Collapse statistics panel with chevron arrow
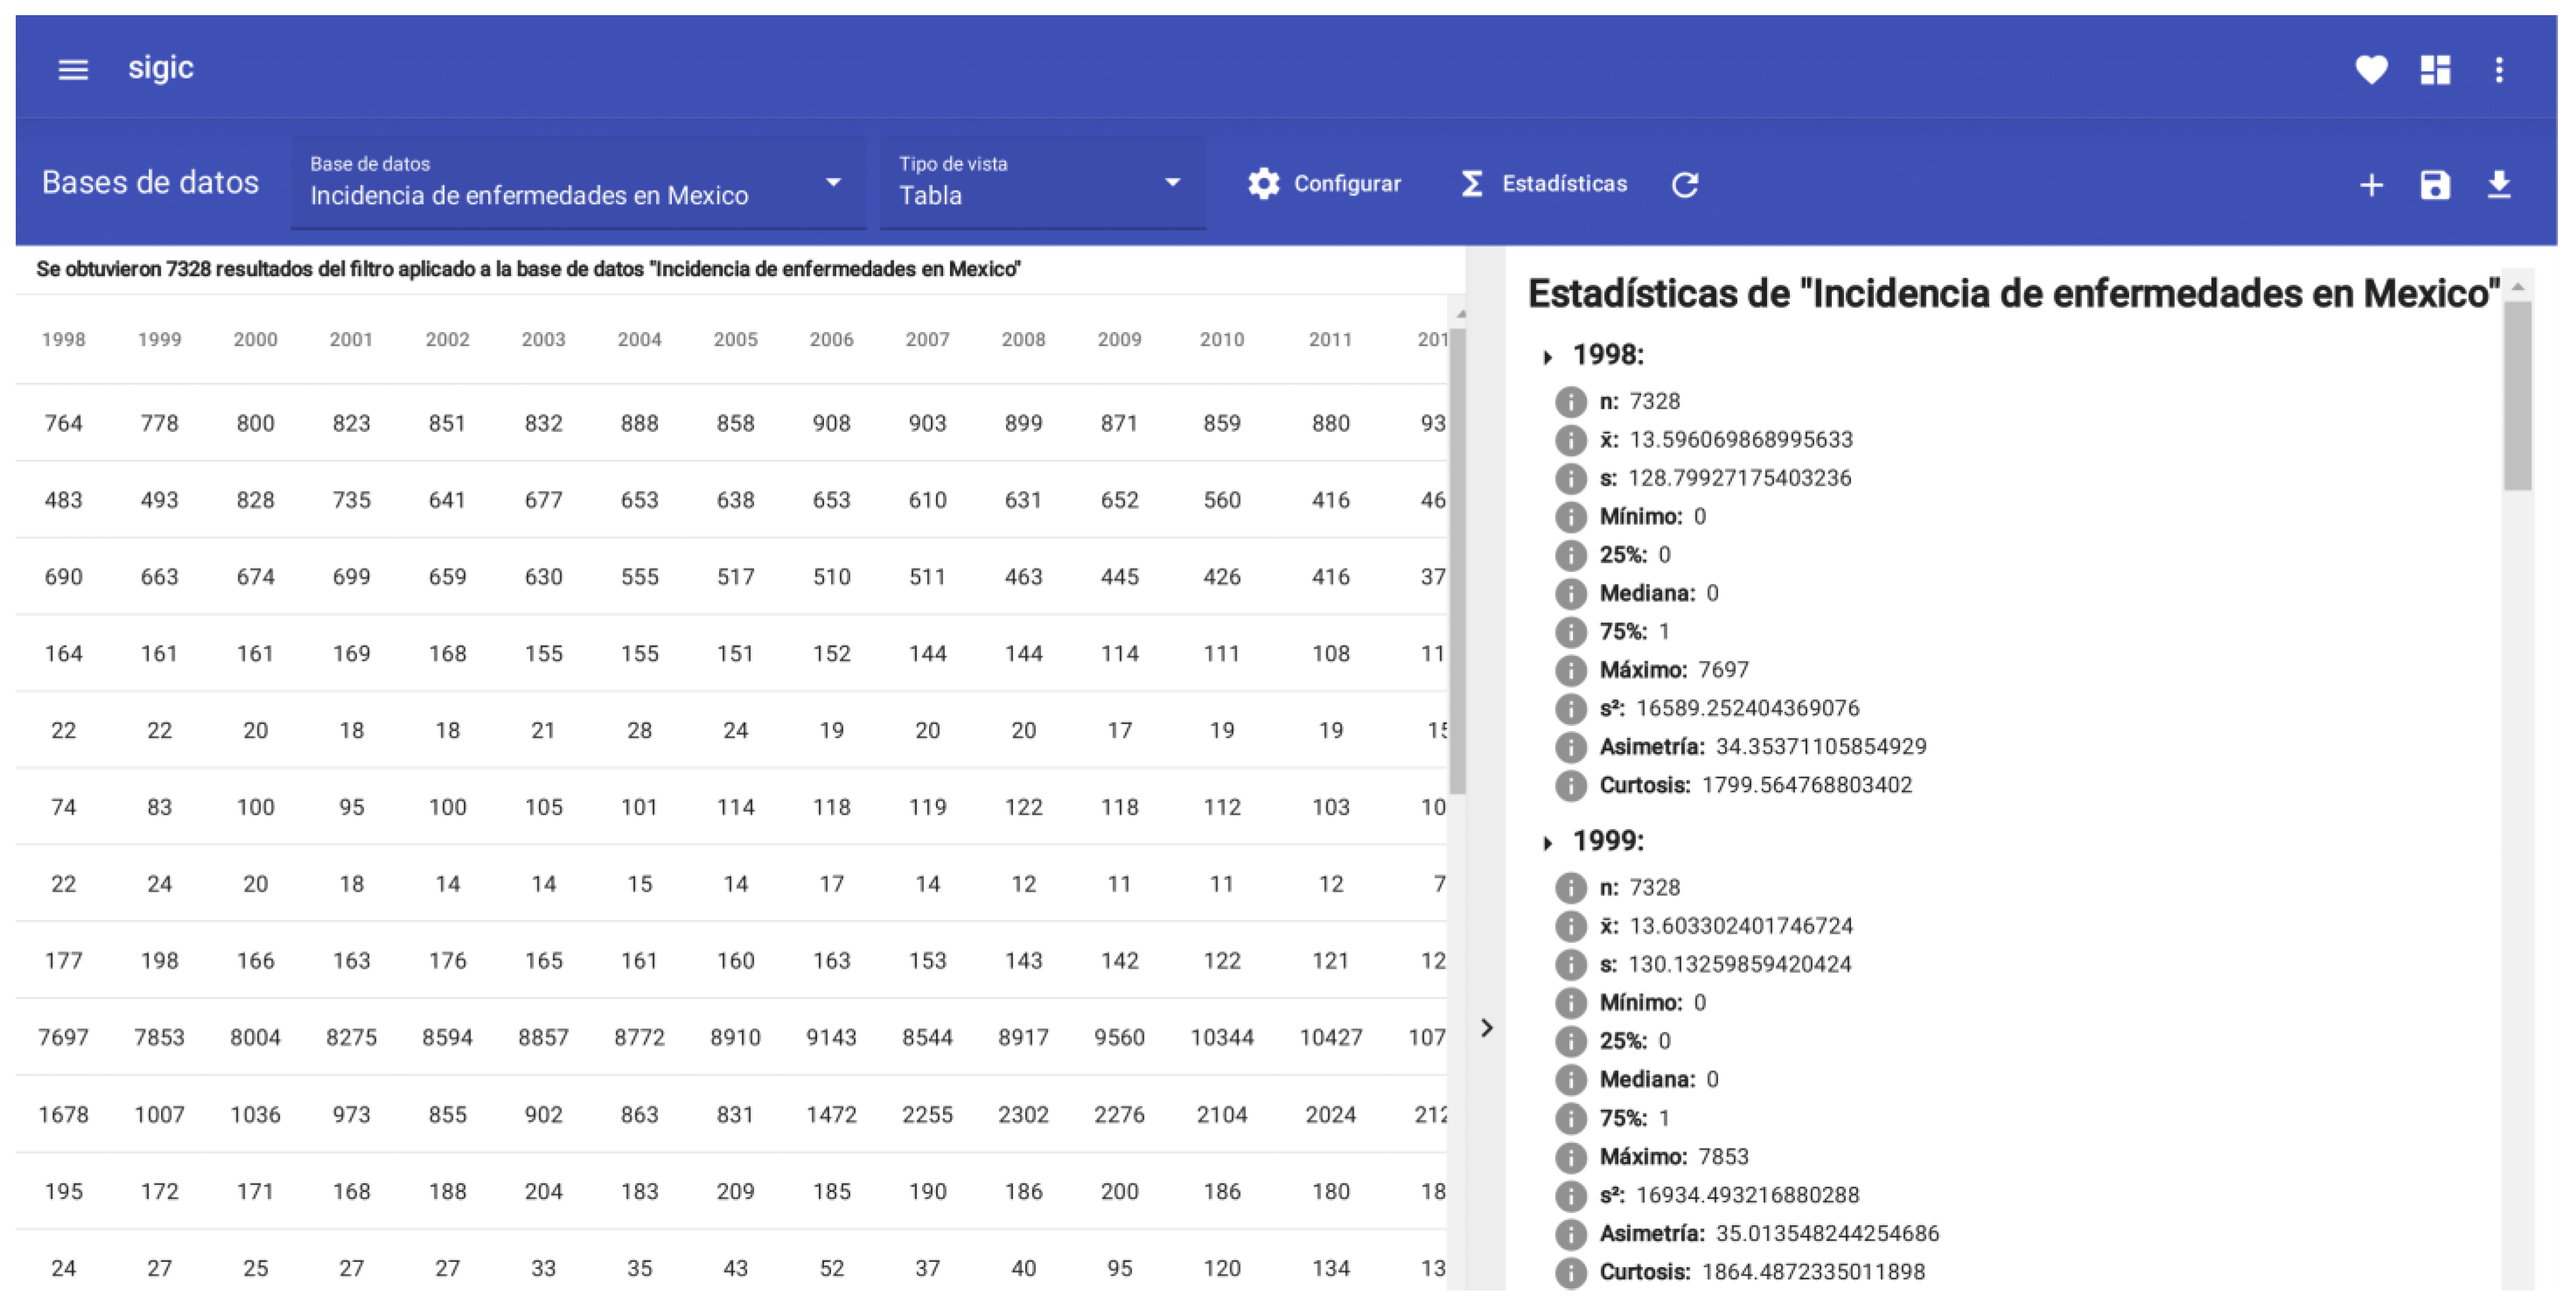This screenshot has height=1312, width=2576. 1486,1028
